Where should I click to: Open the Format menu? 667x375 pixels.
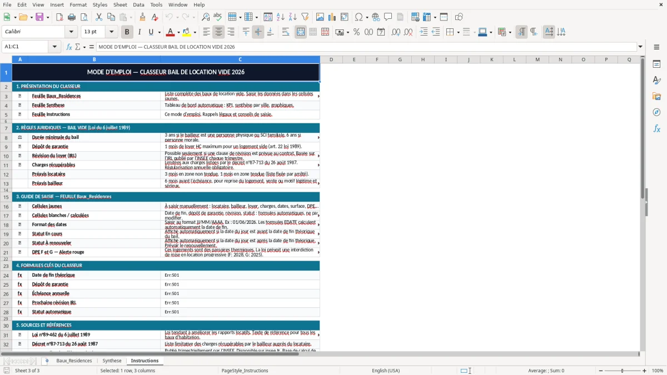[78, 4]
